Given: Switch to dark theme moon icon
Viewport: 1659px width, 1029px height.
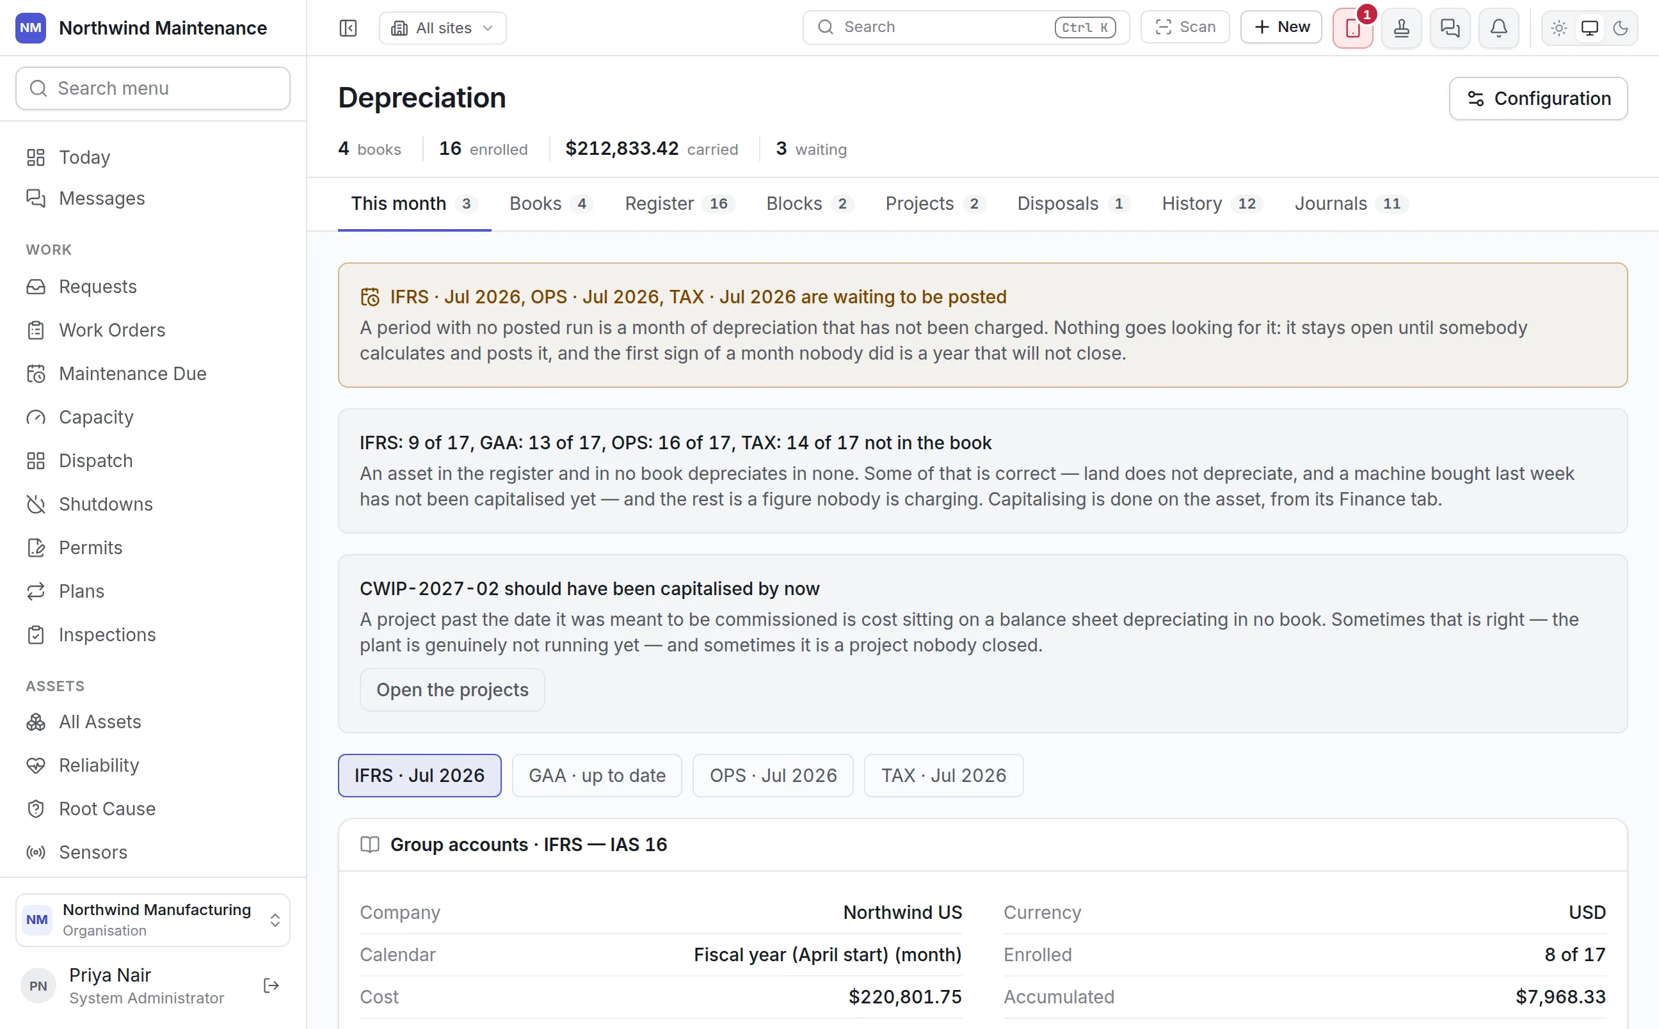Looking at the screenshot, I should (x=1620, y=28).
